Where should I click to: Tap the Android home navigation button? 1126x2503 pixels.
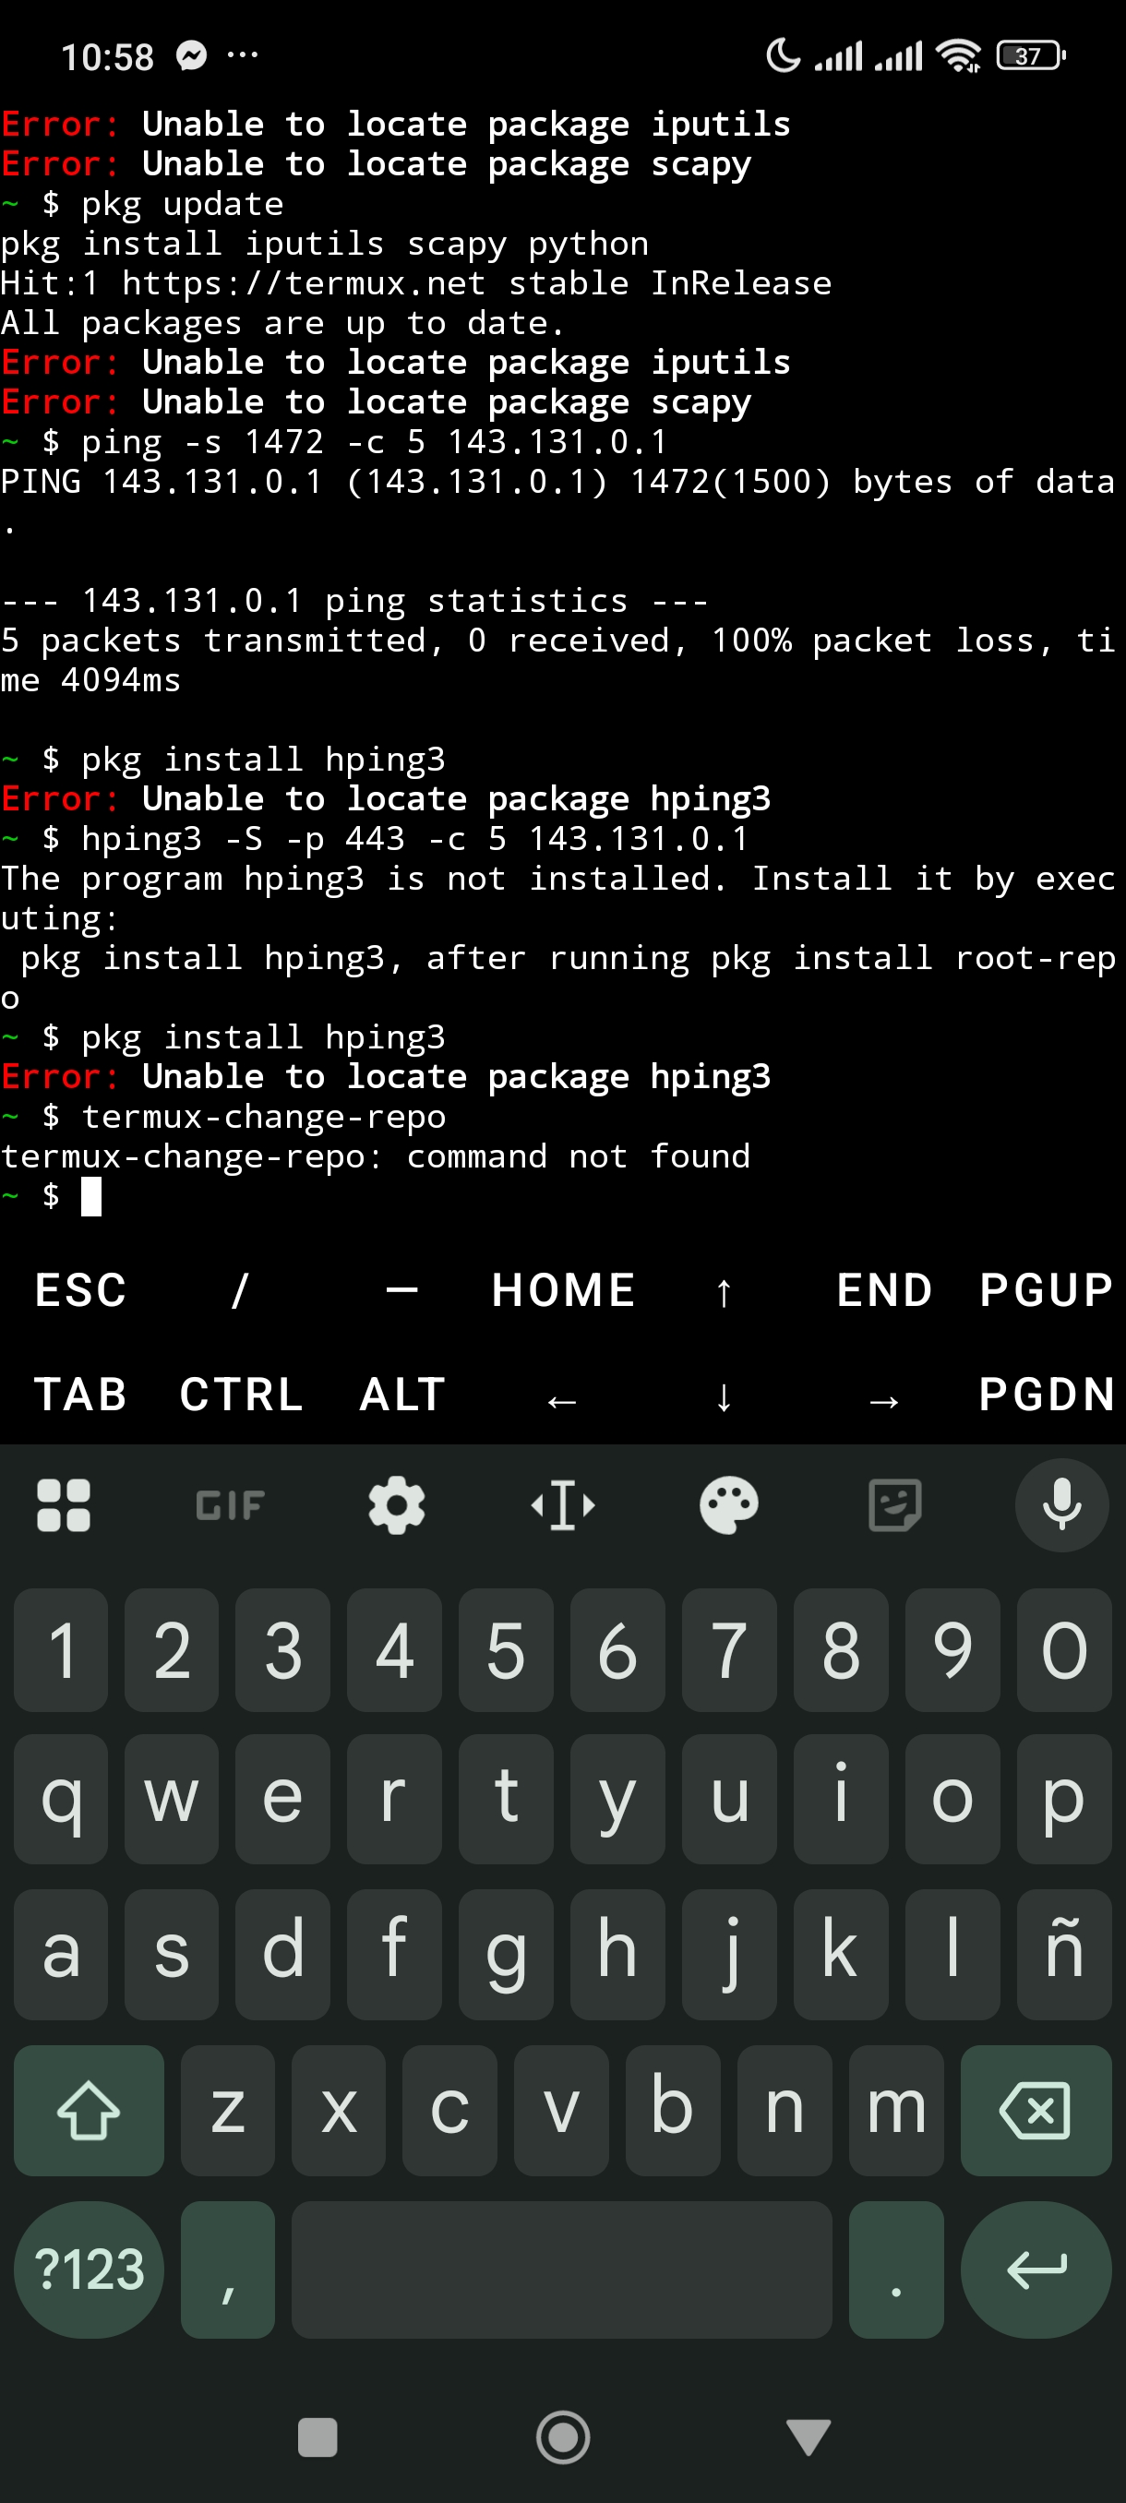(562, 2437)
